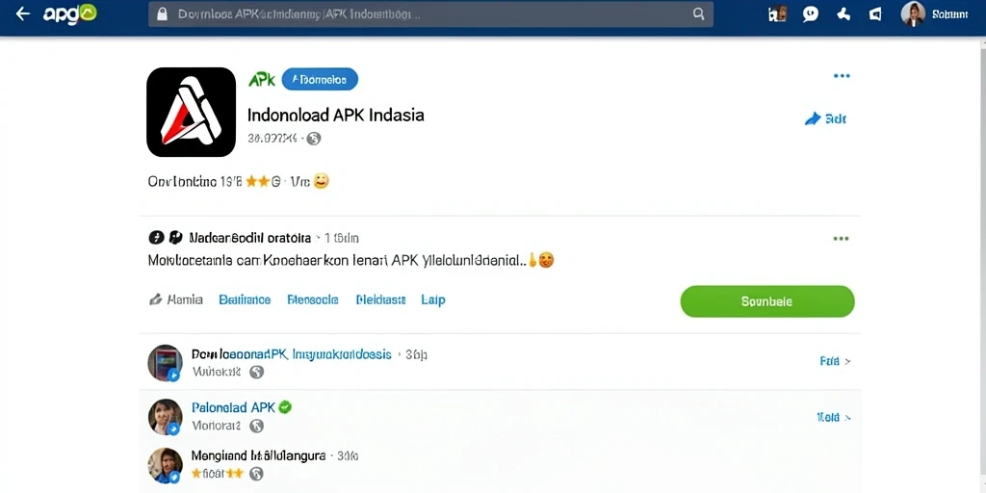Click the star rating in Mengirand row

coord(217,474)
